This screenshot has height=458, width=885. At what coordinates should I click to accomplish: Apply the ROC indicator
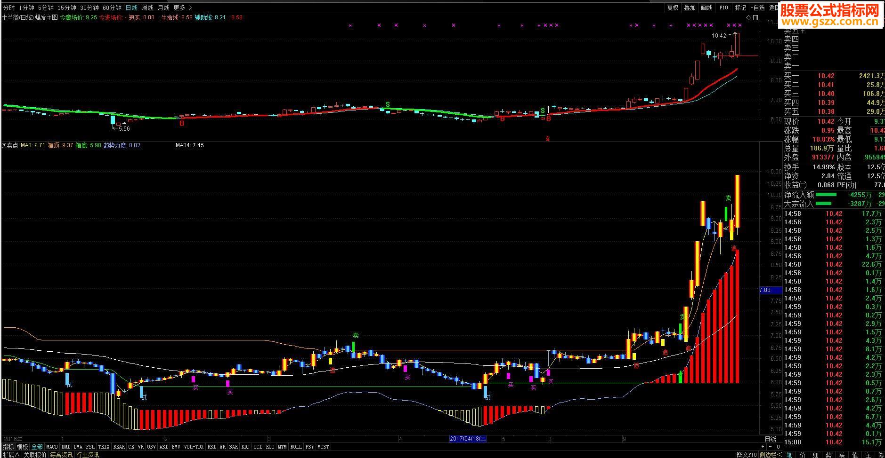coord(270,447)
